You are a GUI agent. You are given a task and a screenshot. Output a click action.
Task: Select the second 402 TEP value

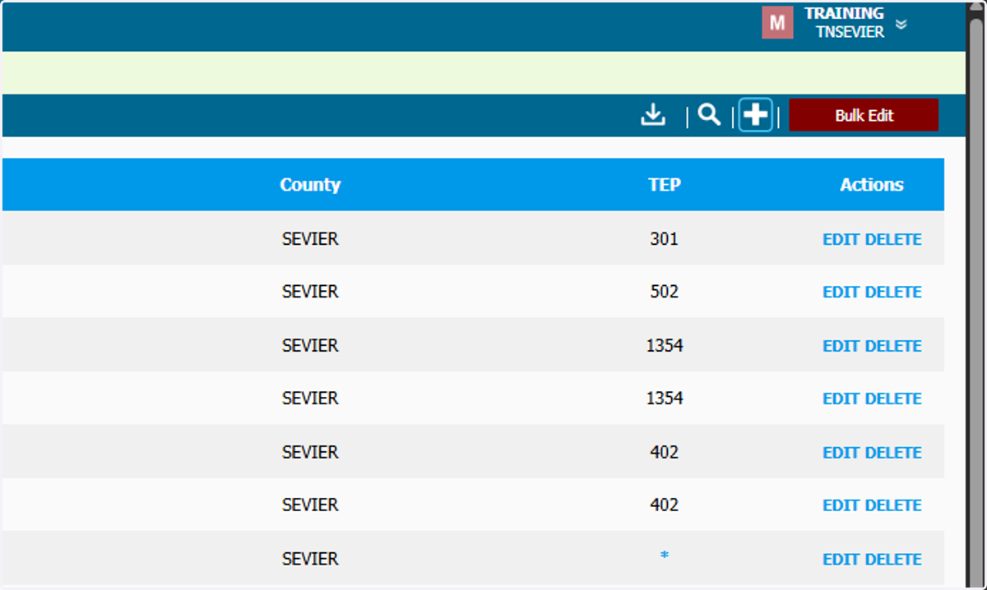pos(665,505)
